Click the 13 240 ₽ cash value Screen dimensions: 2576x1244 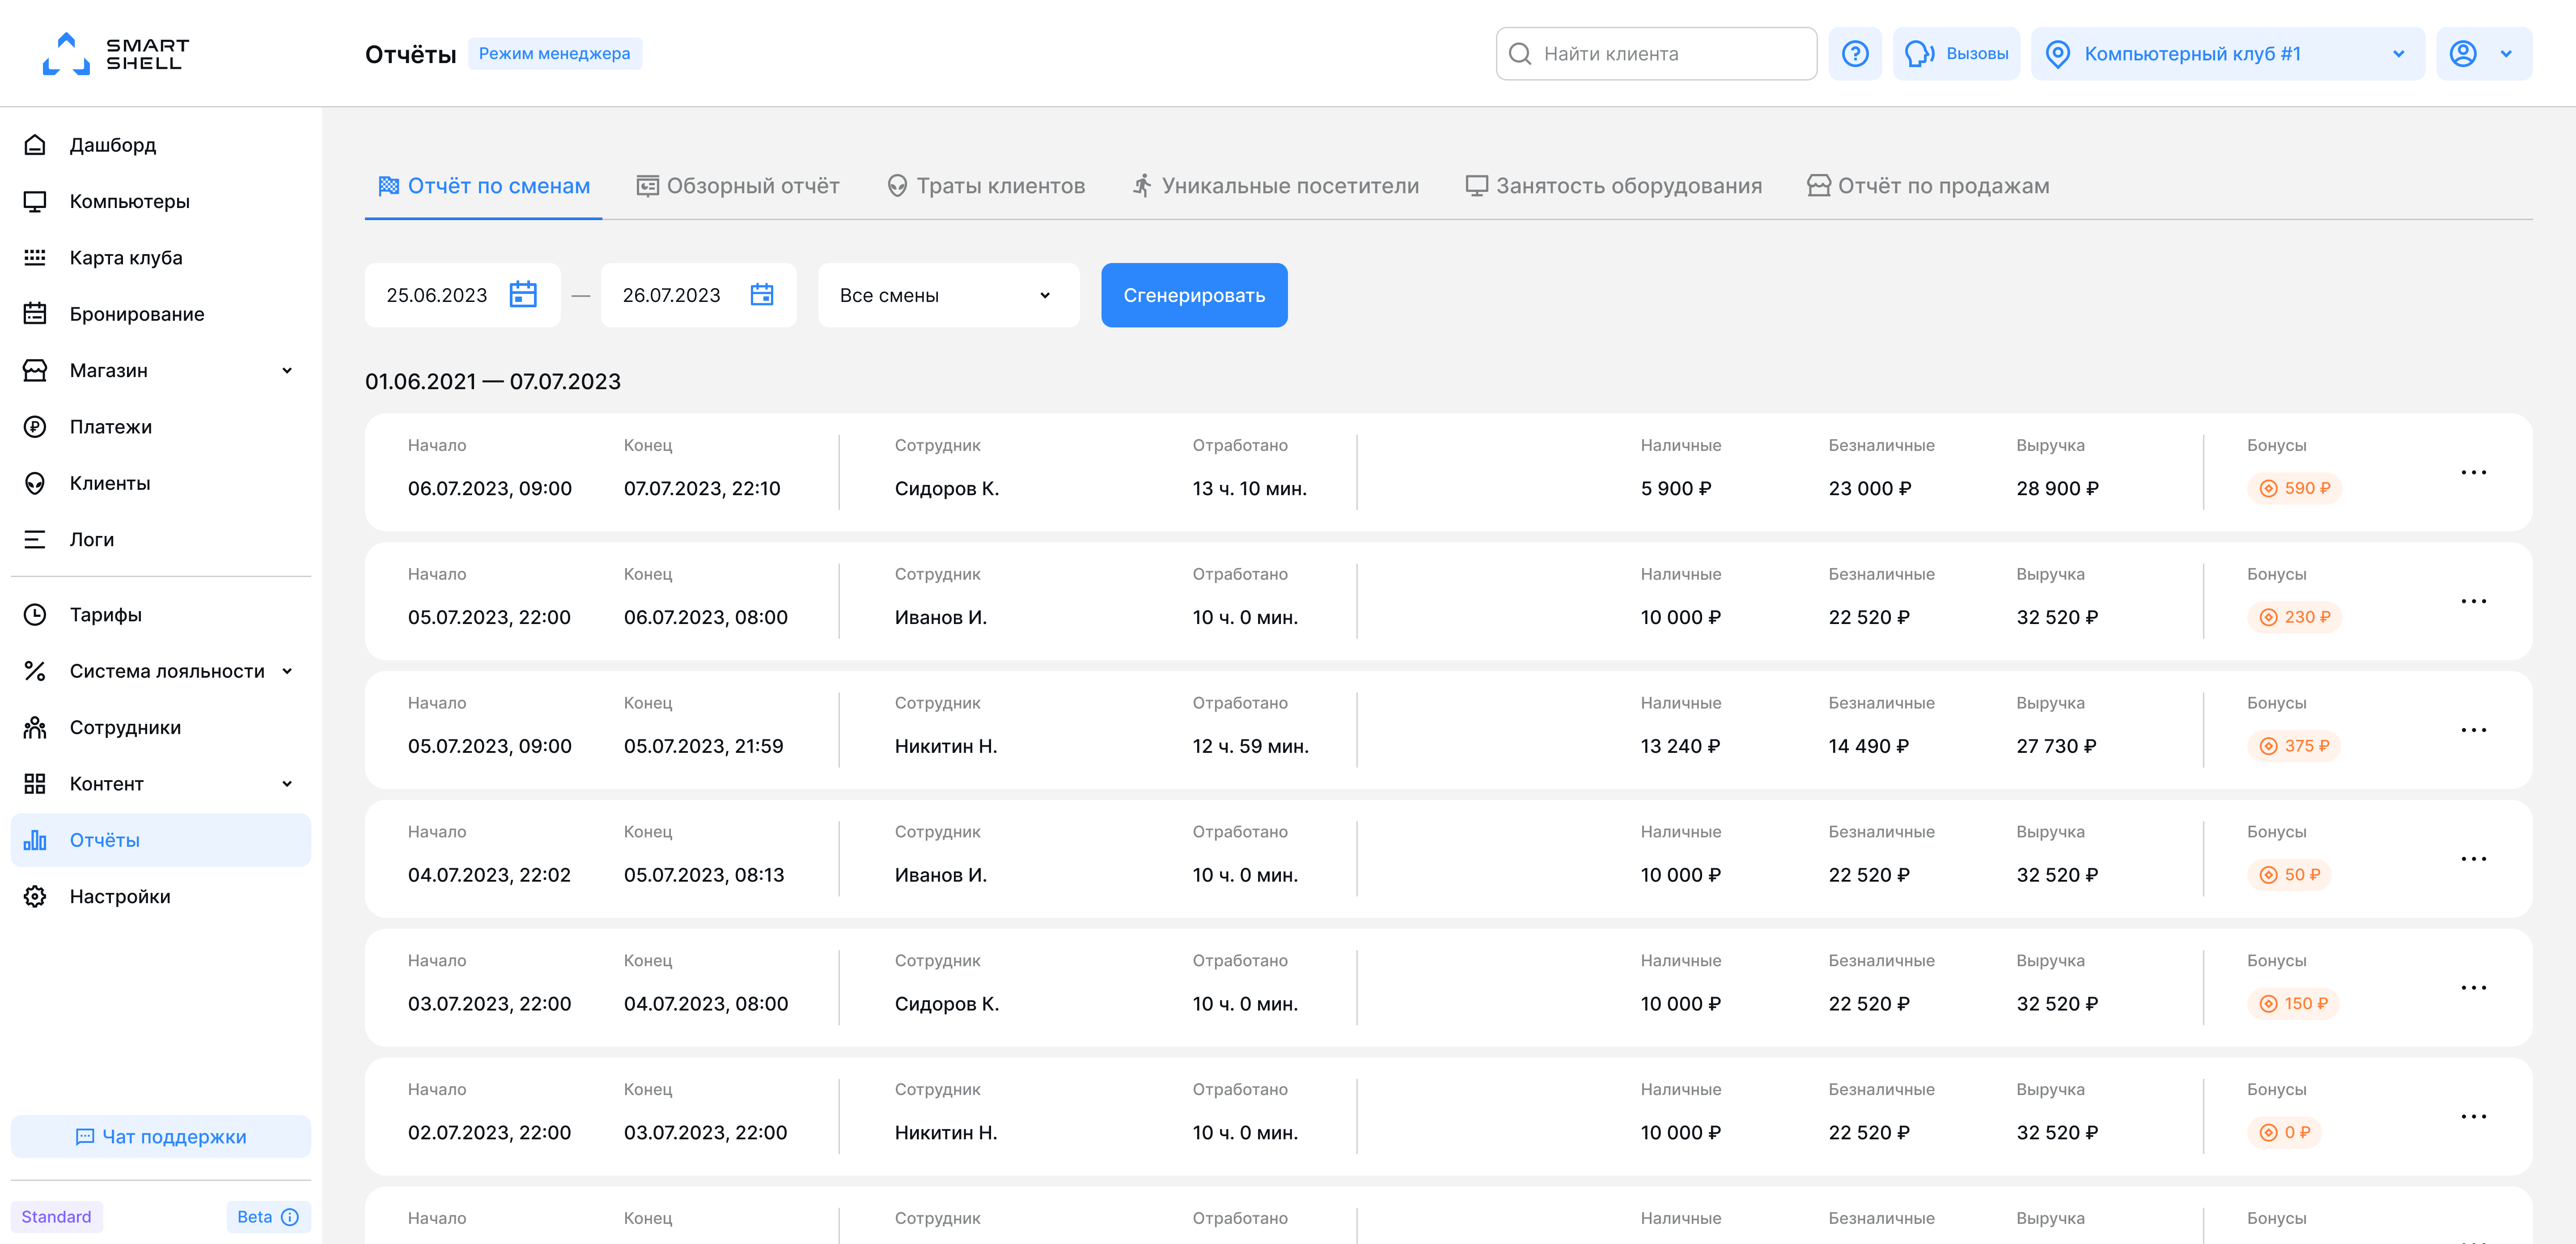[1680, 746]
